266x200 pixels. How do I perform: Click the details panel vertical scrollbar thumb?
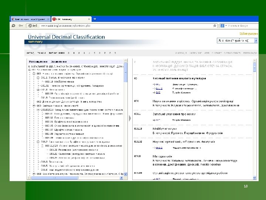(255, 67)
